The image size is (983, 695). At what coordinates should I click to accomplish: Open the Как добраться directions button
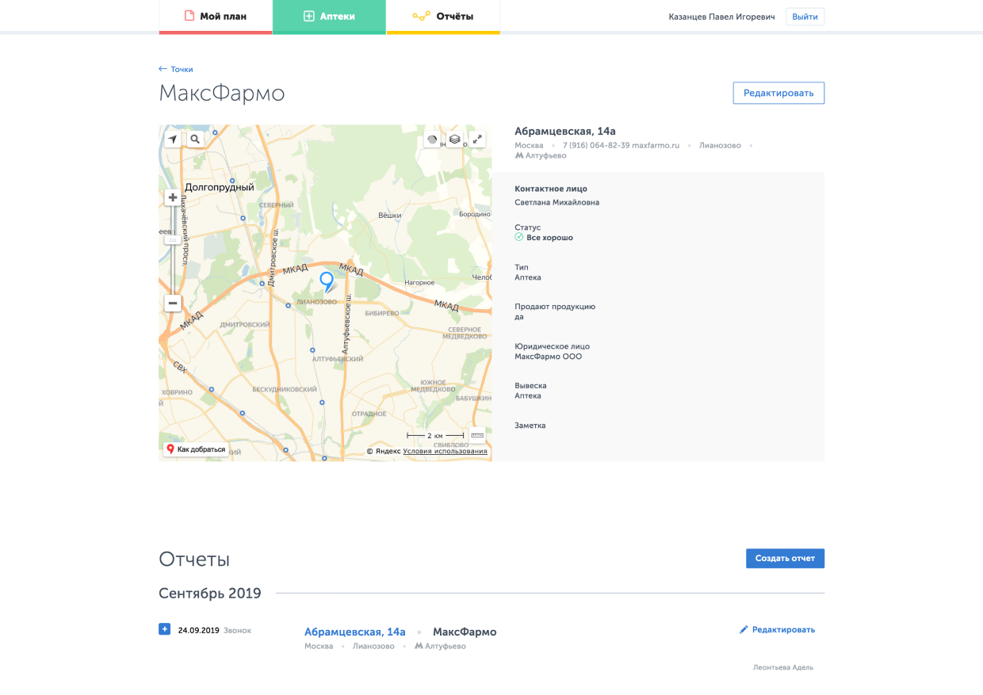click(197, 449)
